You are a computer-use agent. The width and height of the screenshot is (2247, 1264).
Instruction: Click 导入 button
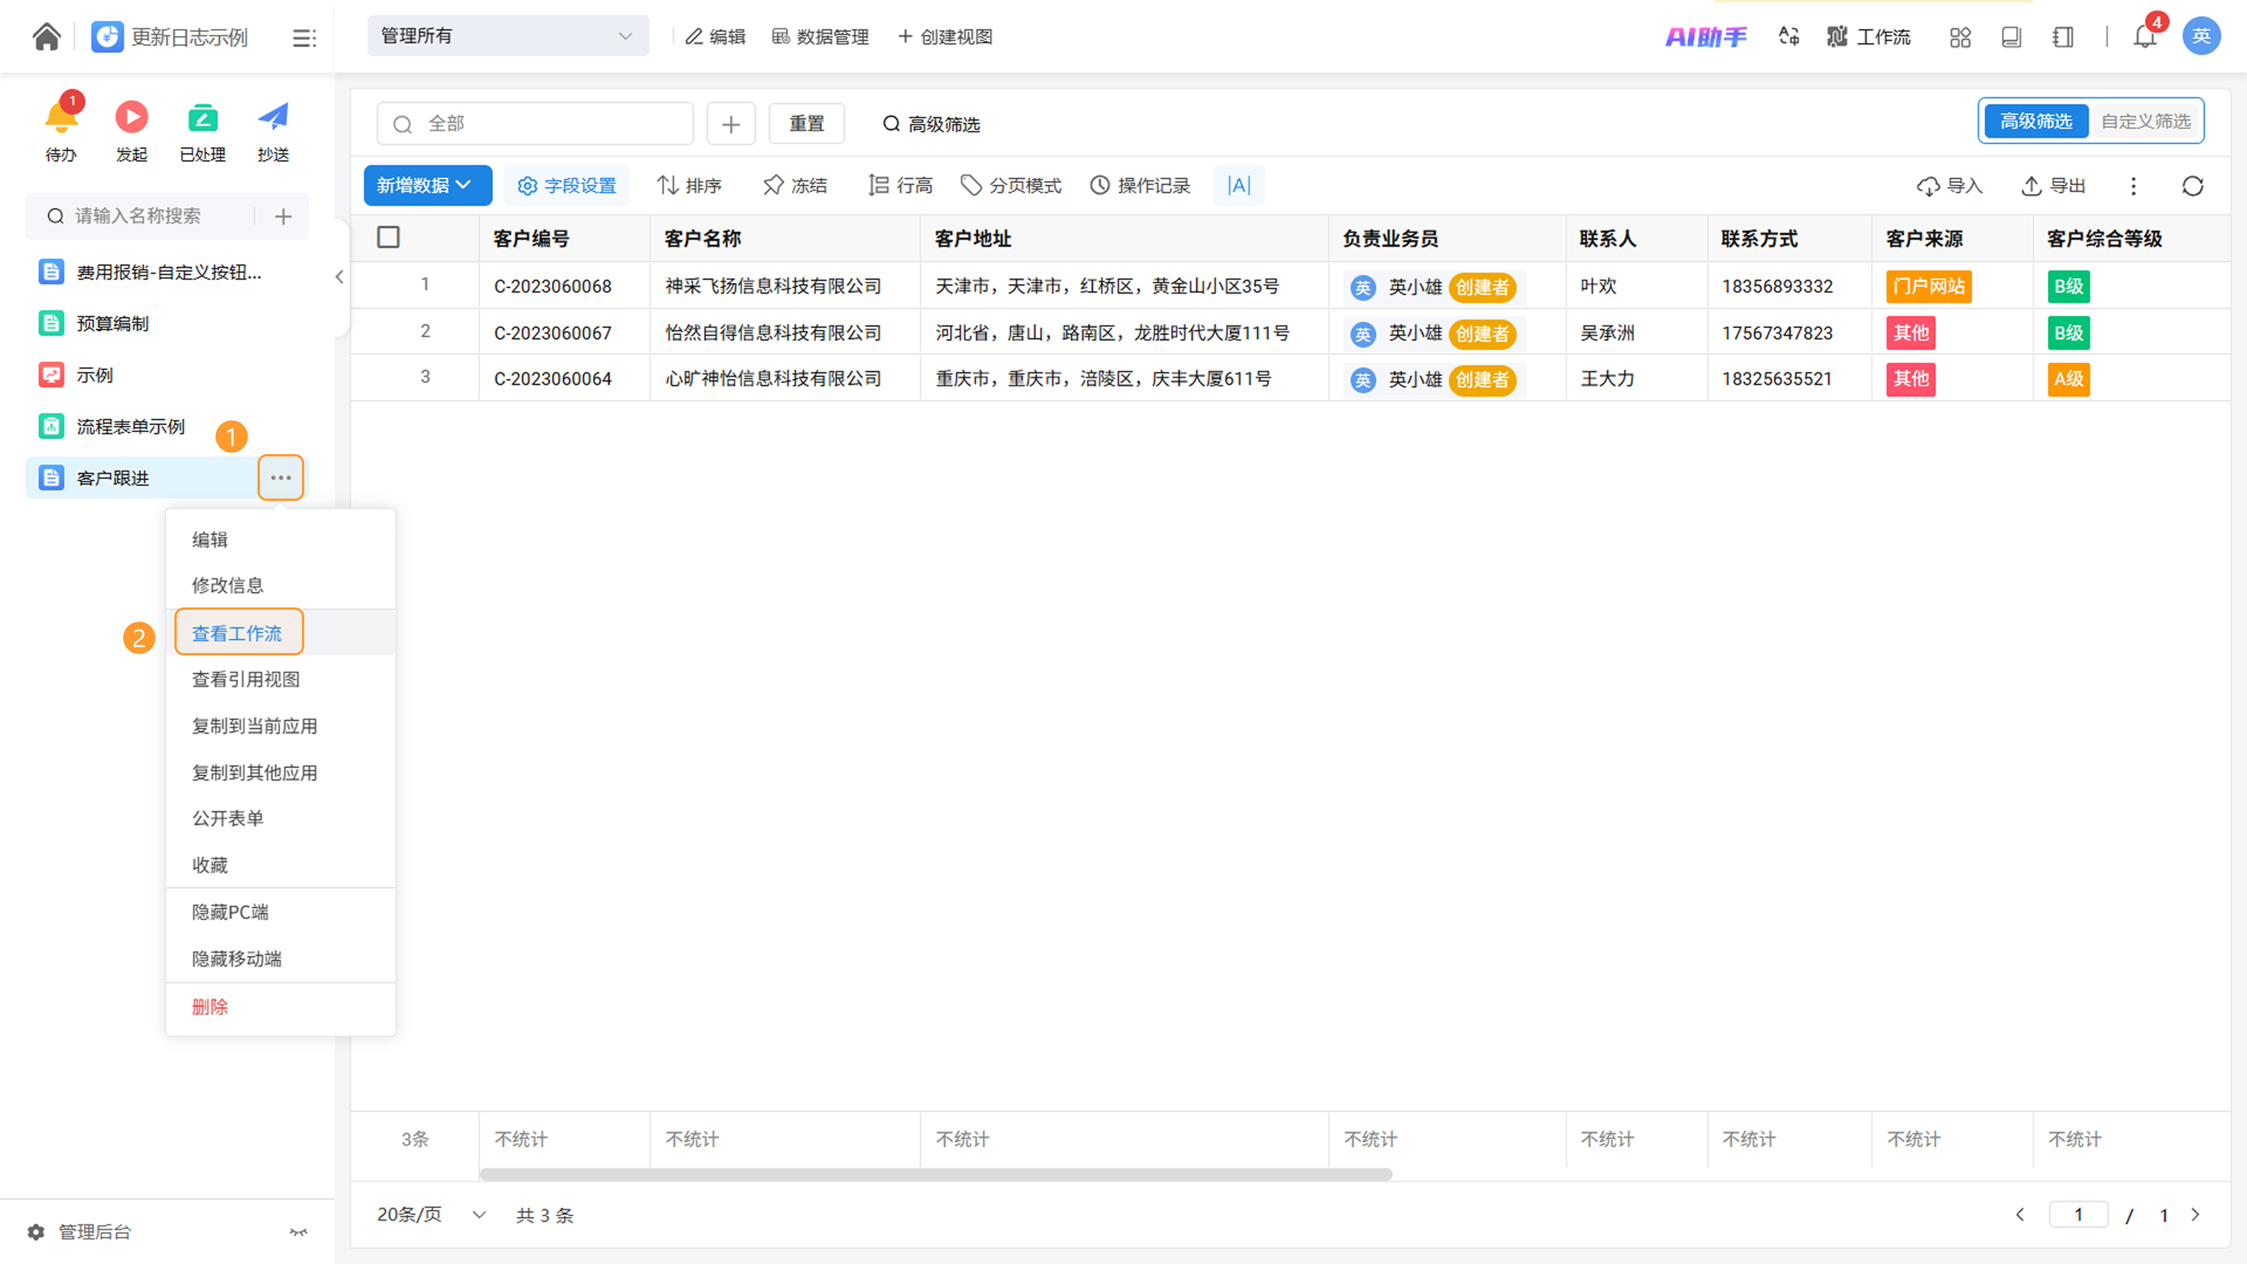tap(1950, 186)
